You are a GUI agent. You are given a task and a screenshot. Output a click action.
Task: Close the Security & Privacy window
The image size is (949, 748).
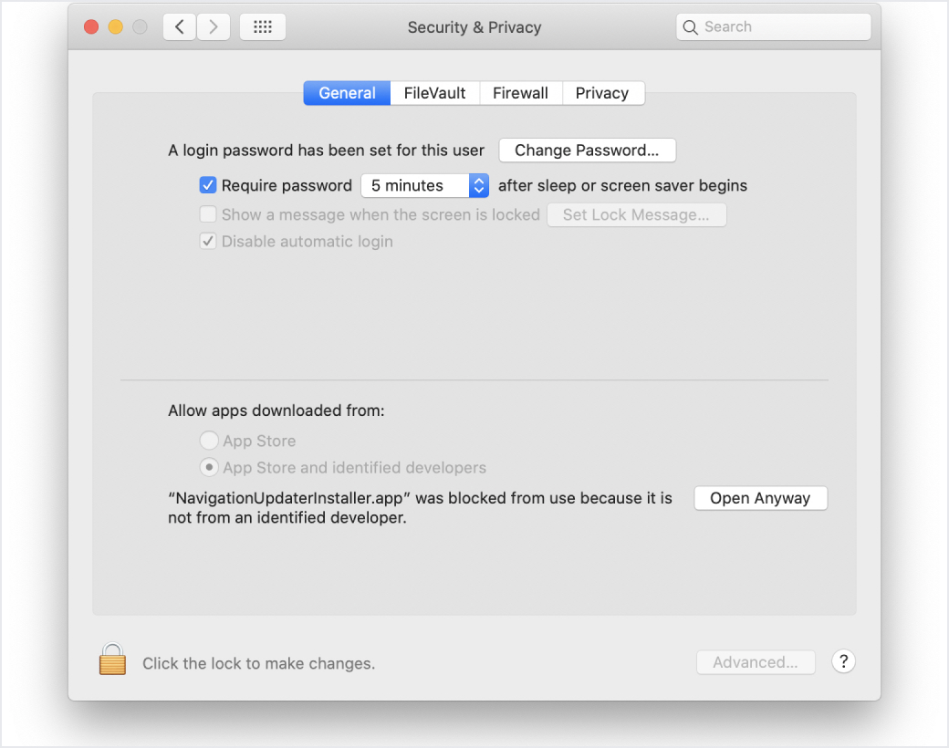click(x=91, y=27)
